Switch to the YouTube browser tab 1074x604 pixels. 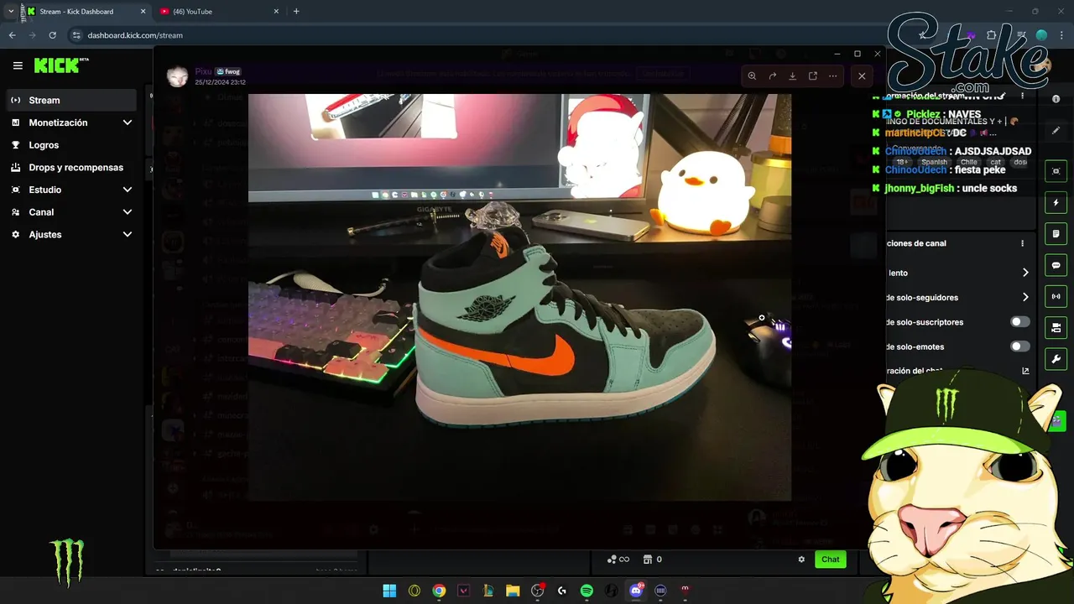pos(219,12)
